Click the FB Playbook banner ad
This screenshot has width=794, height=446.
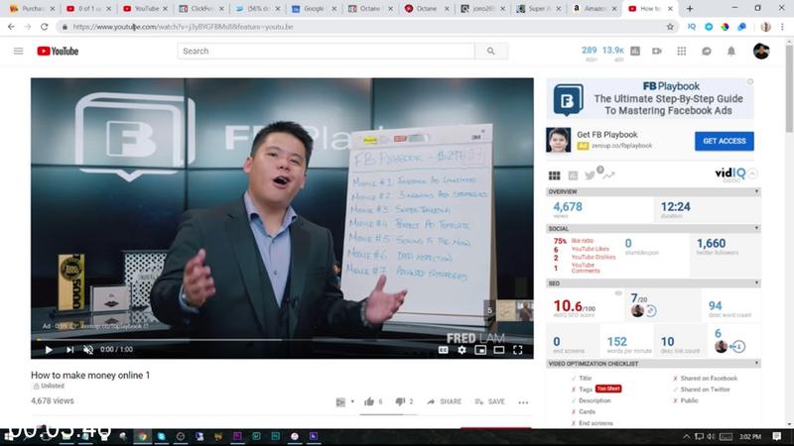pyautogui.click(x=650, y=98)
